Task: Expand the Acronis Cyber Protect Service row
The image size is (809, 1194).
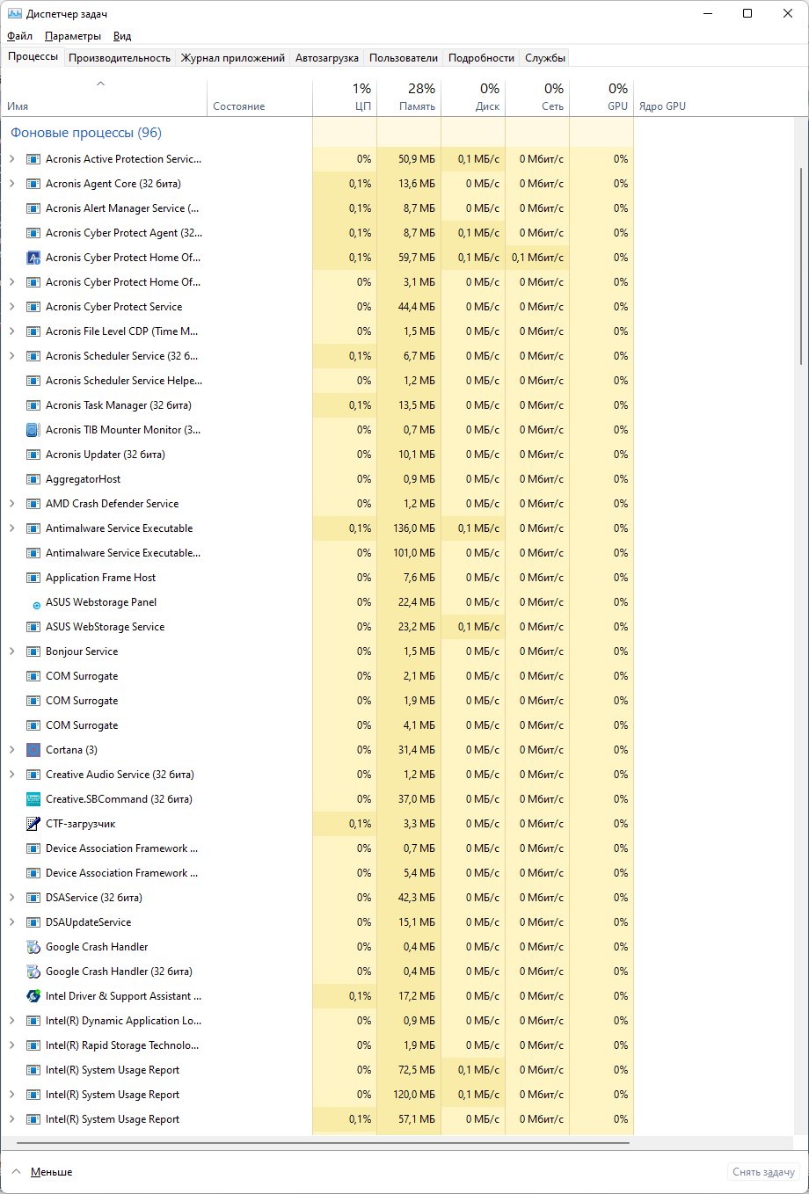Action: 11,307
